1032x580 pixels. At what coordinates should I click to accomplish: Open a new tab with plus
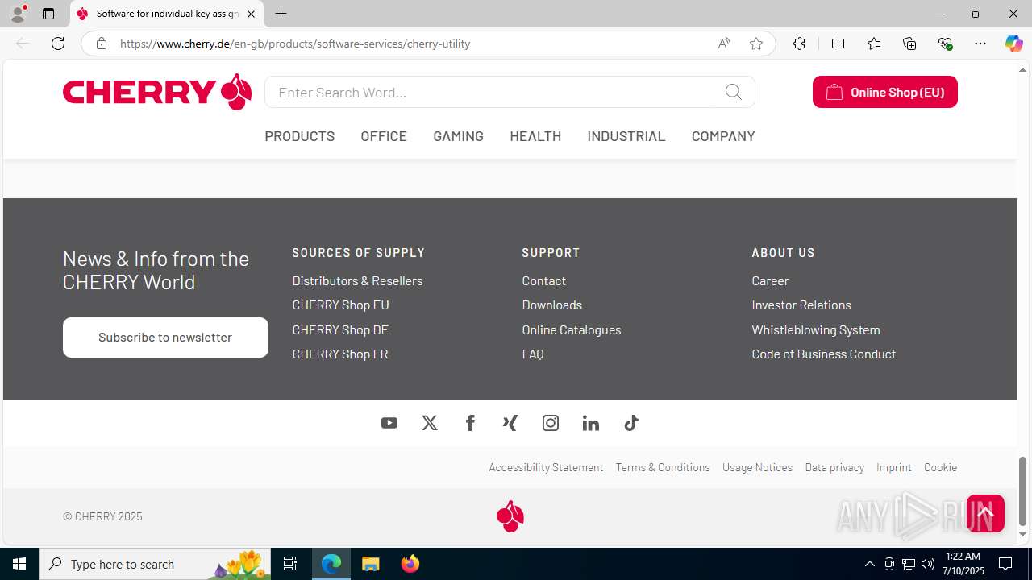pyautogui.click(x=281, y=14)
